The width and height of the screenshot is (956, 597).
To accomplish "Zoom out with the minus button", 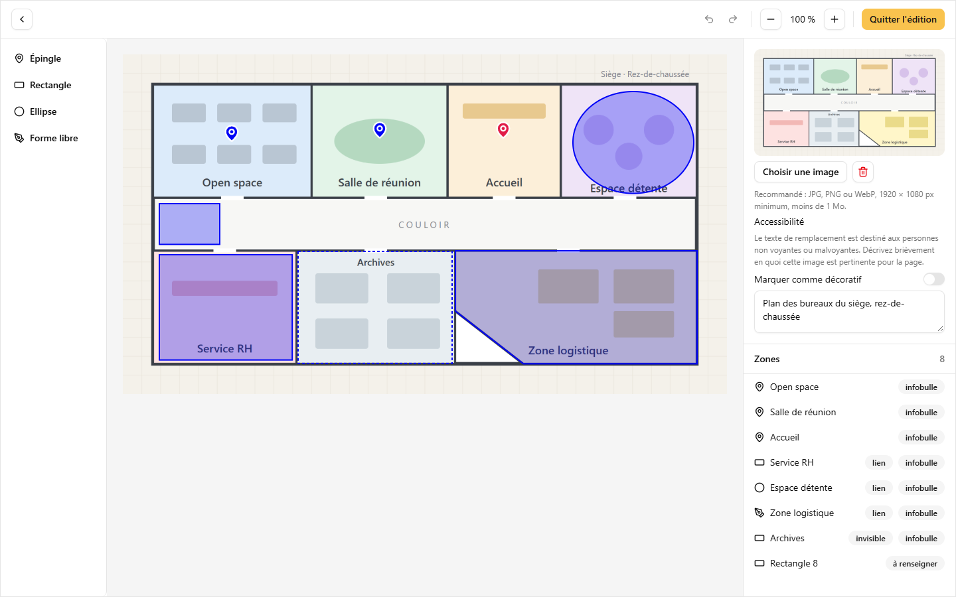I will pos(771,19).
